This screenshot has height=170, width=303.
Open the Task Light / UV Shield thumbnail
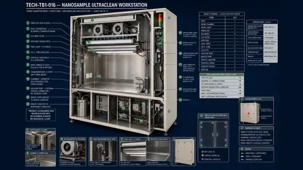pos(133,152)
